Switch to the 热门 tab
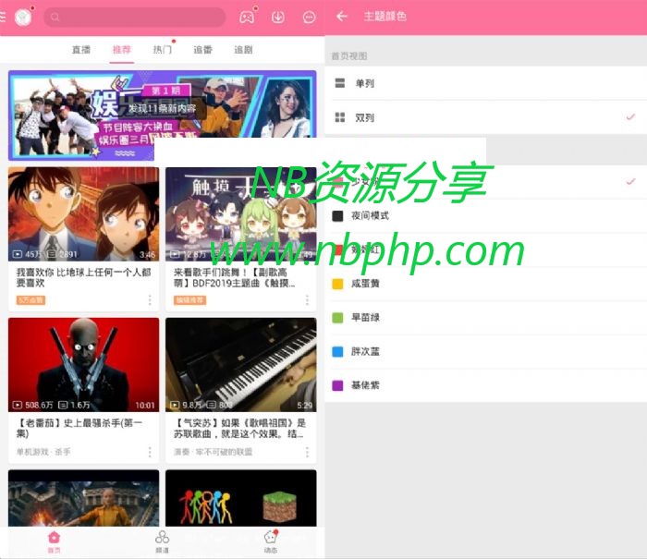This screenshot has height=559, width=647. coord(162,50)
